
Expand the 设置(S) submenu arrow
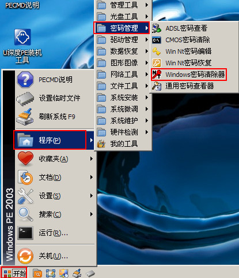click(x=92, y=196)
